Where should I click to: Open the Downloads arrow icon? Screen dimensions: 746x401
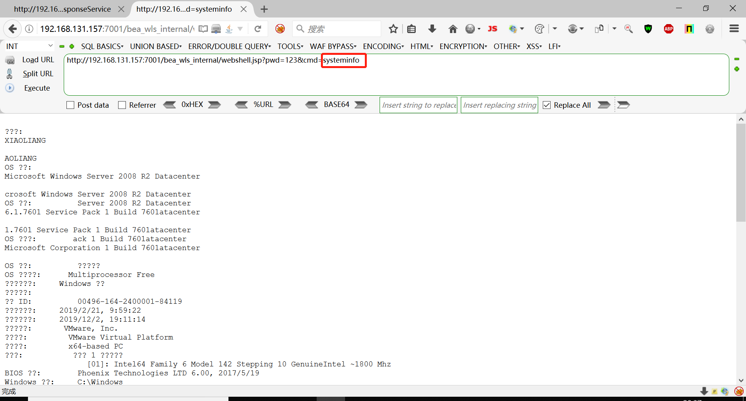coord(432,29)
